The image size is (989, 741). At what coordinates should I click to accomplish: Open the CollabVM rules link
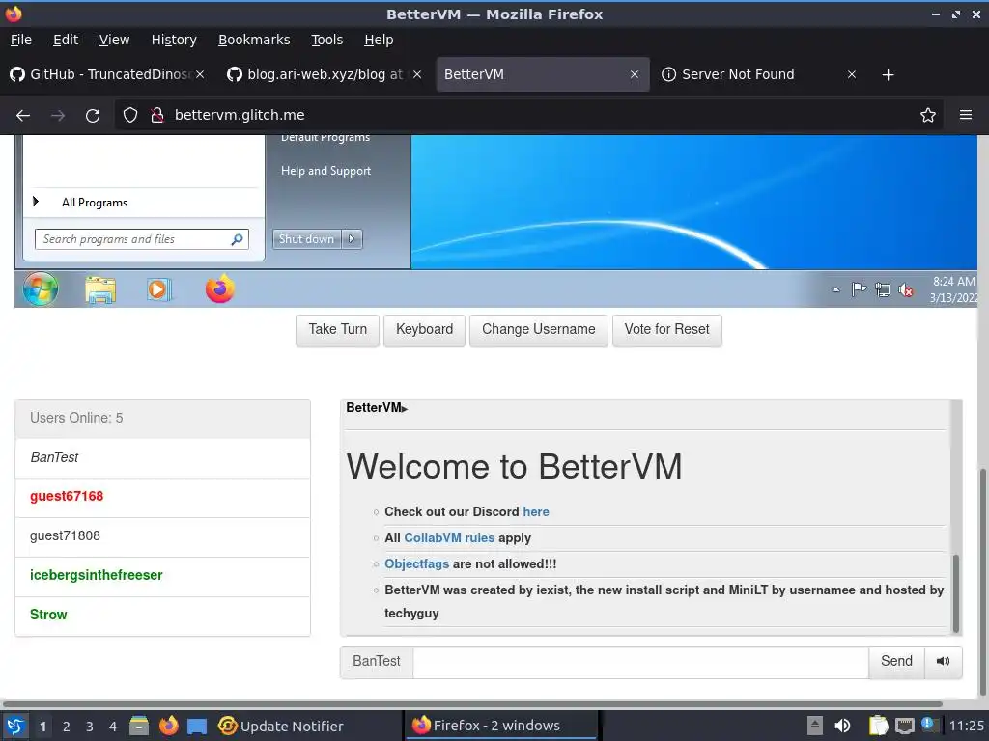click(x=449, y=538)
